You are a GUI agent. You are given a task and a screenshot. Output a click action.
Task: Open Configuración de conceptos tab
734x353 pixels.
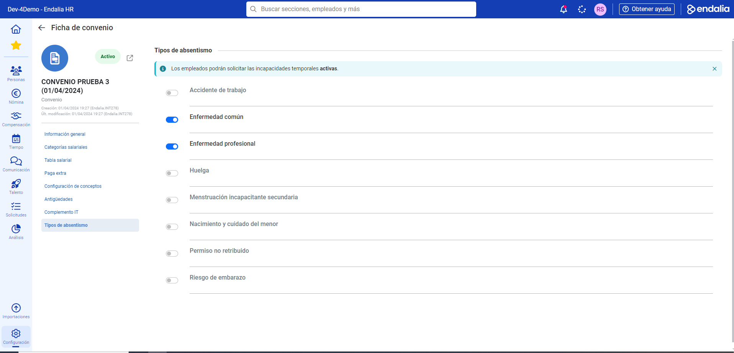[x=90, y=186]
